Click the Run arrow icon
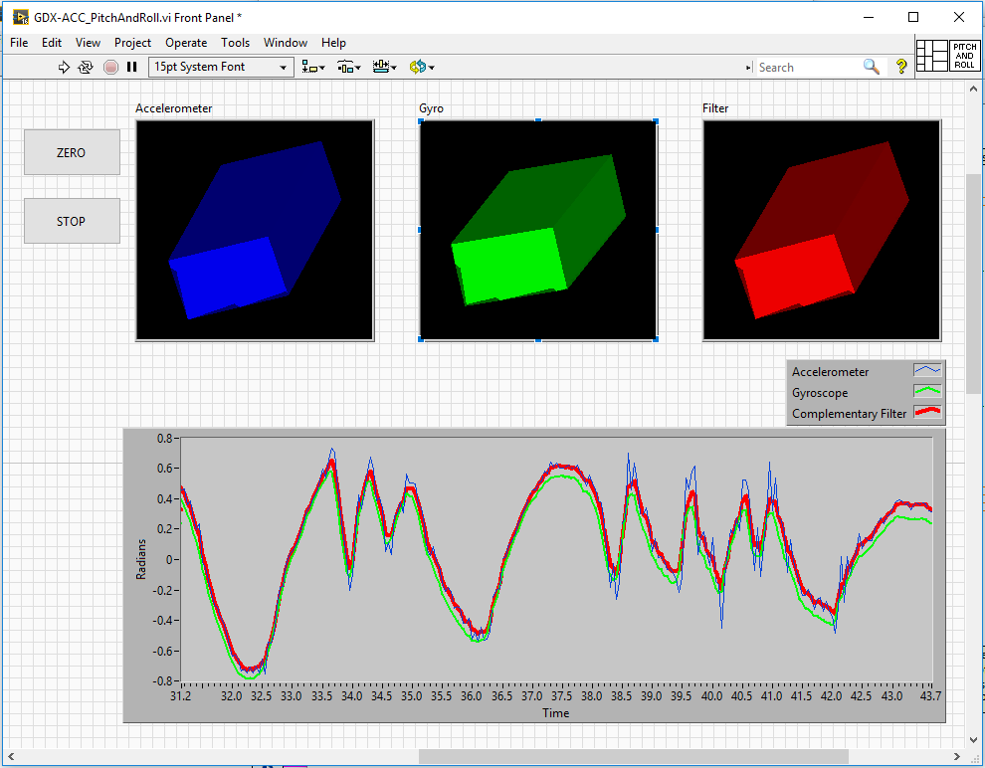 tap(64, 68)
